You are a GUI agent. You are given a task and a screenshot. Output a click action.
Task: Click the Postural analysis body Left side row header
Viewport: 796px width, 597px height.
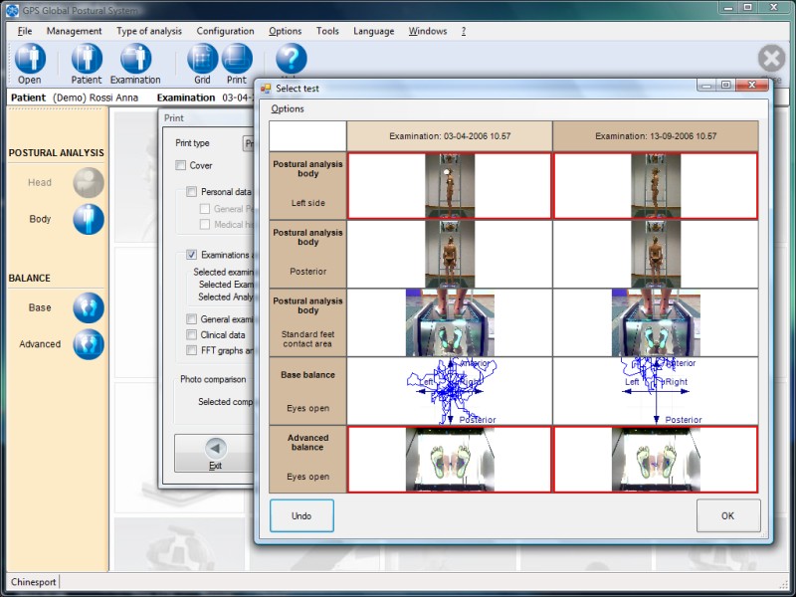point(308,186)
